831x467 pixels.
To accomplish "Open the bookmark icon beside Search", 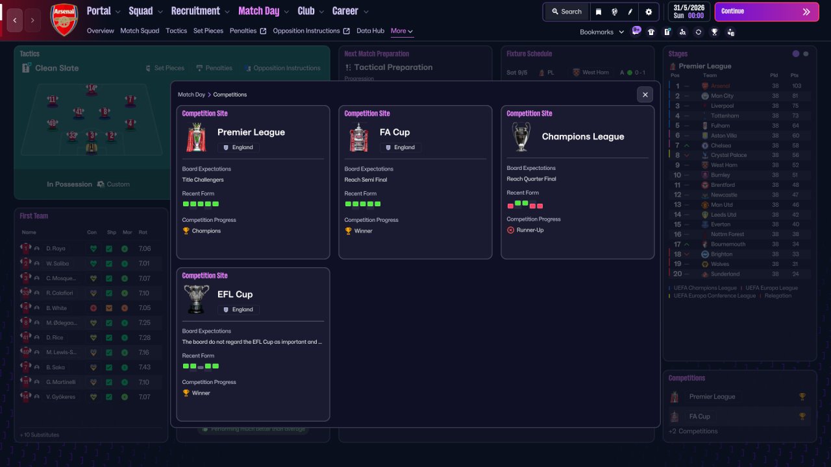I will [598, 12].
